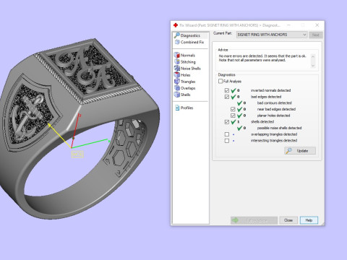Screen dimensions: 347x260
Task: Enable overlapping triangles detected checkbox
Action: [x=227, y=134]
